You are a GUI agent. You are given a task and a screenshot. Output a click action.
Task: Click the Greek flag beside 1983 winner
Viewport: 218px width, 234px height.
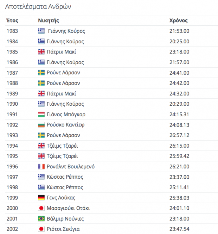41,31
